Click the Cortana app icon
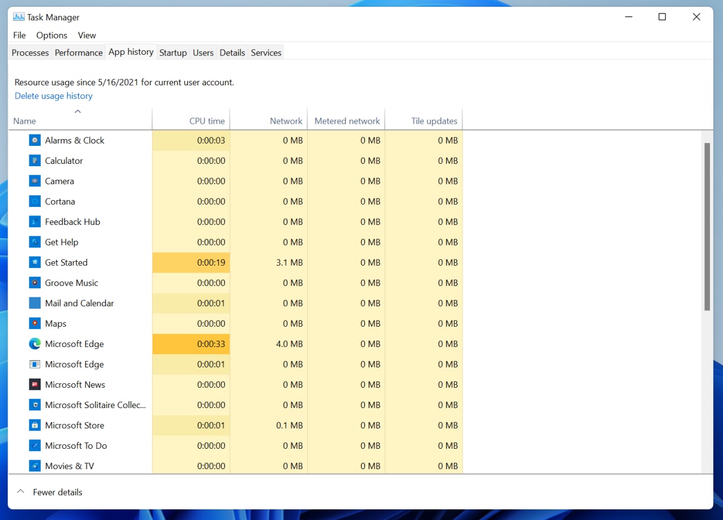 coord(35,201)
